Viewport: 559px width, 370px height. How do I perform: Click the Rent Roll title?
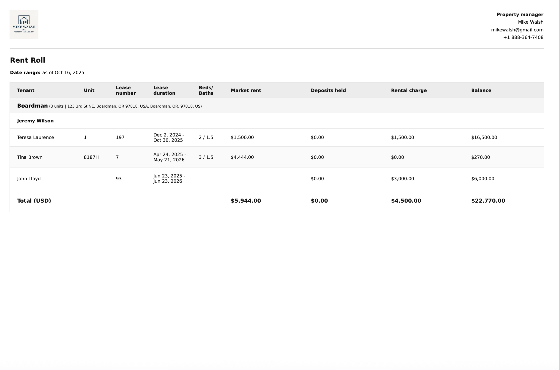(x=28, y=60)
